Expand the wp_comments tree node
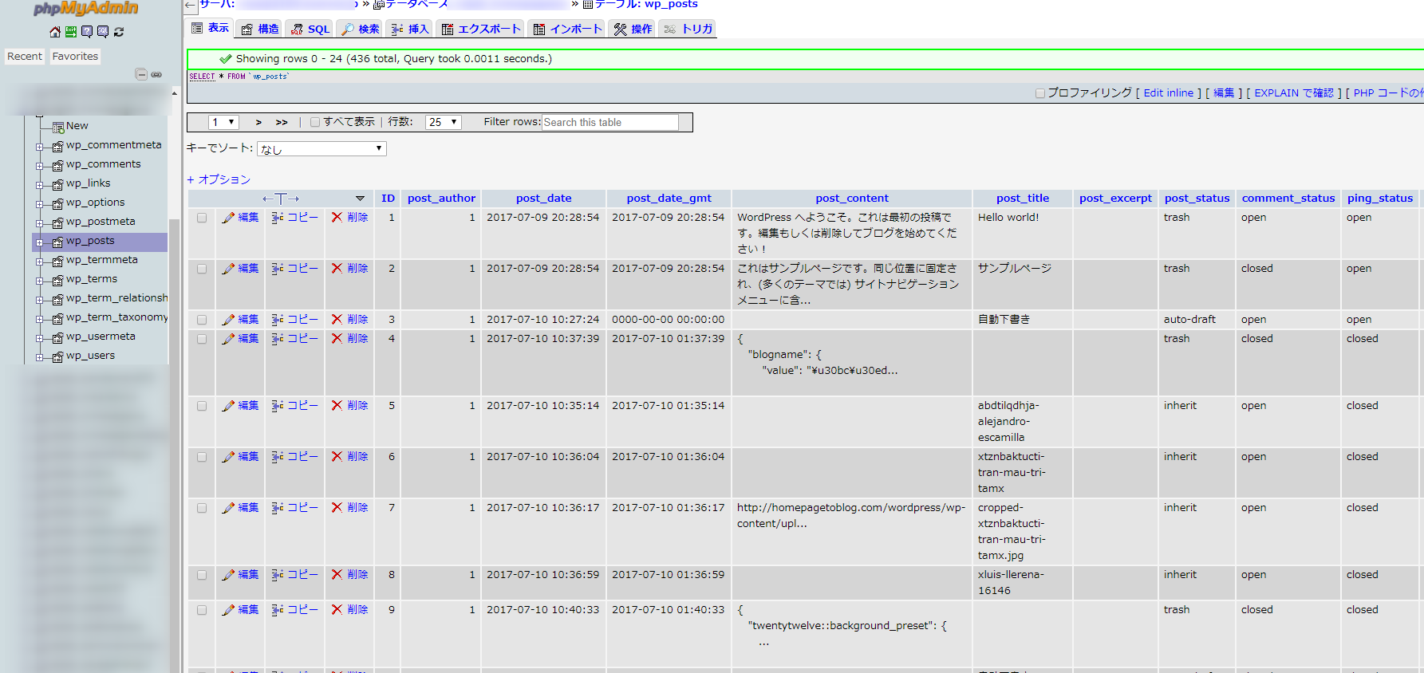 pyautogui.click(x=39, y=166)
